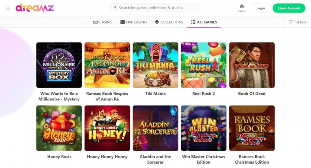Open the Honey Honey Honey game thumbnail
311x168 pixels.
107,128
